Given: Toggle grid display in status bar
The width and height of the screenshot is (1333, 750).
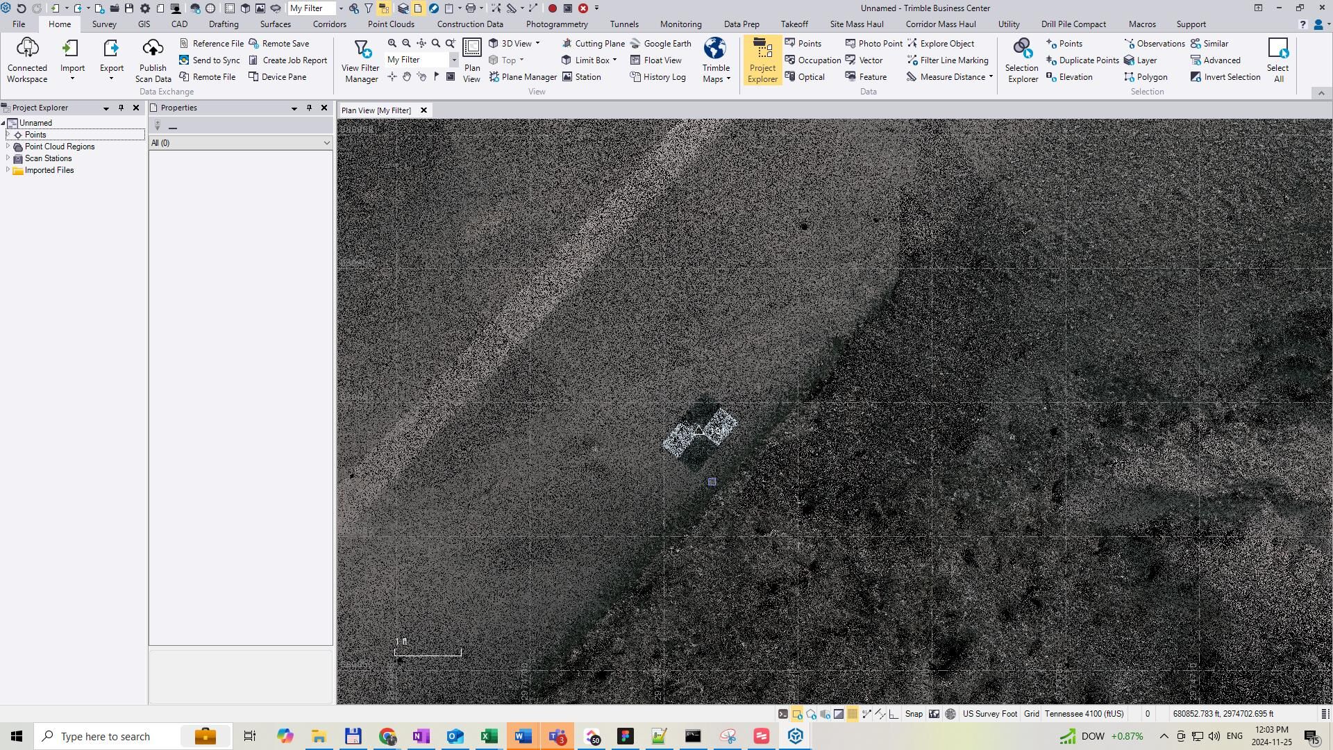Looking at the screenshot, I should point(852,714).
